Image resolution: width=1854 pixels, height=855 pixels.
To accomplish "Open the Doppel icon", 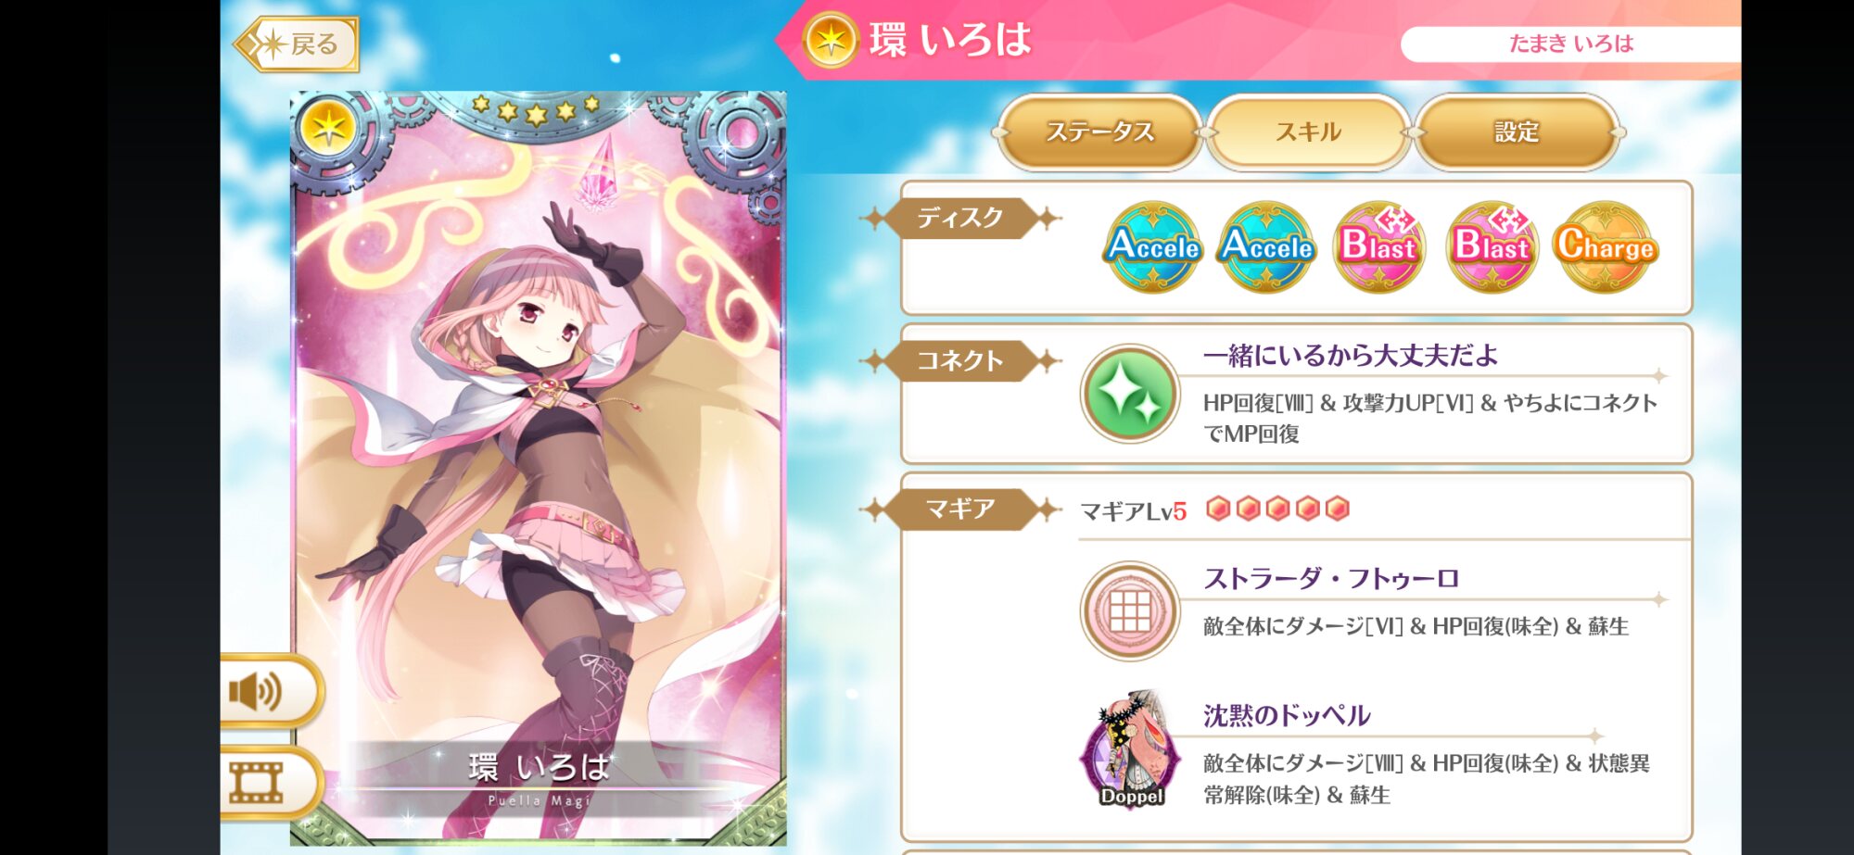I will (x=1130, y=750).
